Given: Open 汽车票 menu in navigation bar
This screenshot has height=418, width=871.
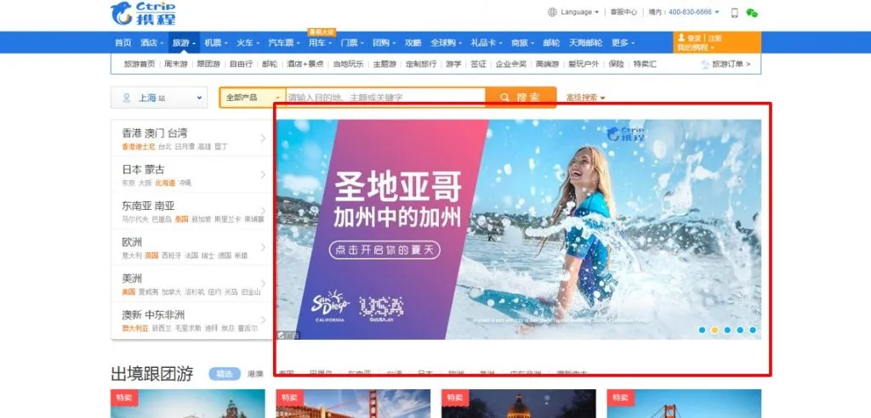Looking at the screenshot, I should click(283, 42).
